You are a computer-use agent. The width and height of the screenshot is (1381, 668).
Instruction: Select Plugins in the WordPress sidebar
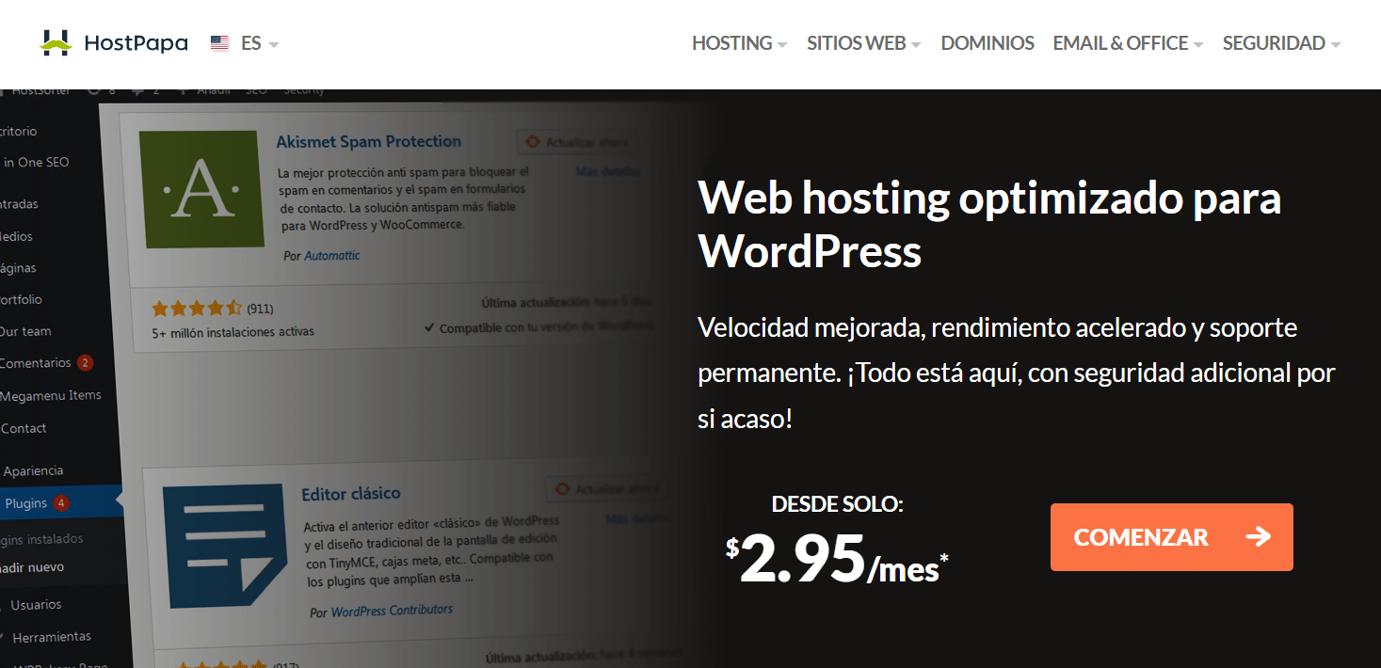[26, 503]
